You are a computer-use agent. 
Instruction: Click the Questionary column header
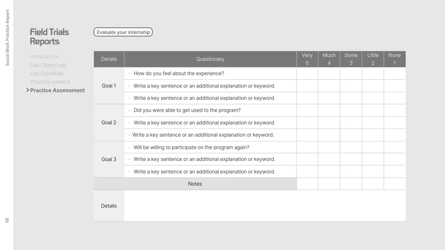tap(210, 59)
